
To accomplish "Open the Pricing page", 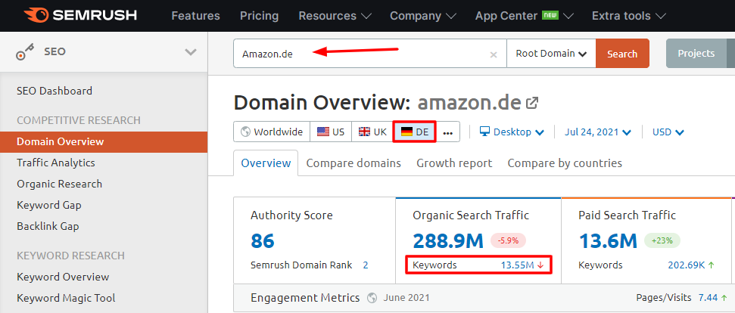I will click(x=259, y=16).
